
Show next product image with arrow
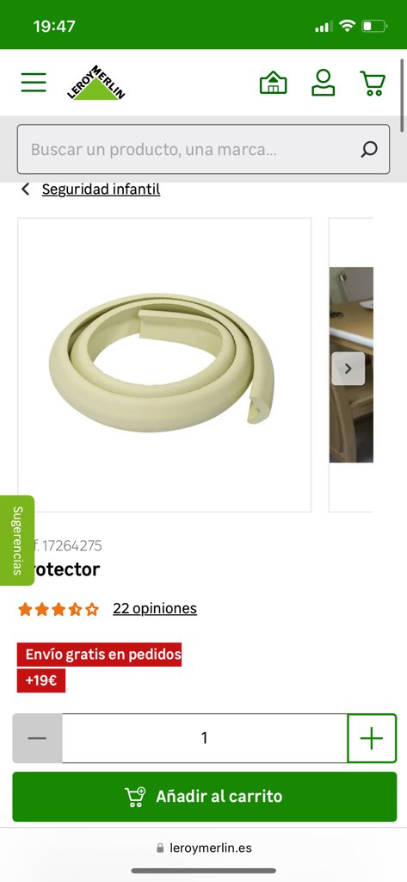point(348,369)
